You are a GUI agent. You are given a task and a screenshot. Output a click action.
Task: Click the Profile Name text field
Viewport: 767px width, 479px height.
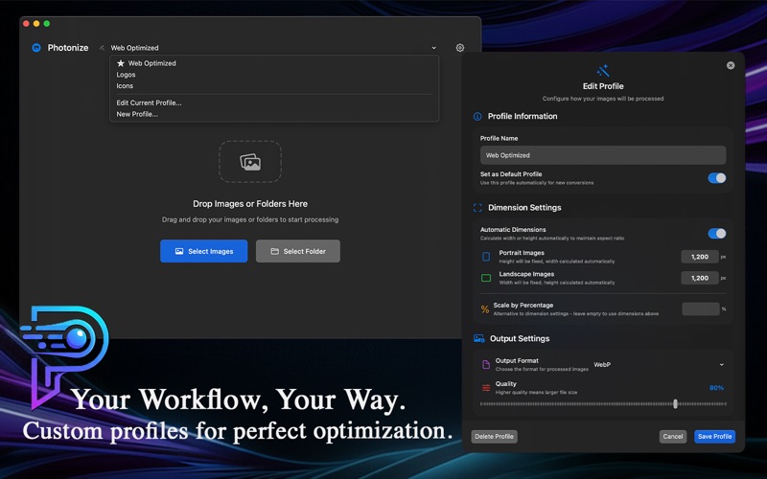pos(603,155)
